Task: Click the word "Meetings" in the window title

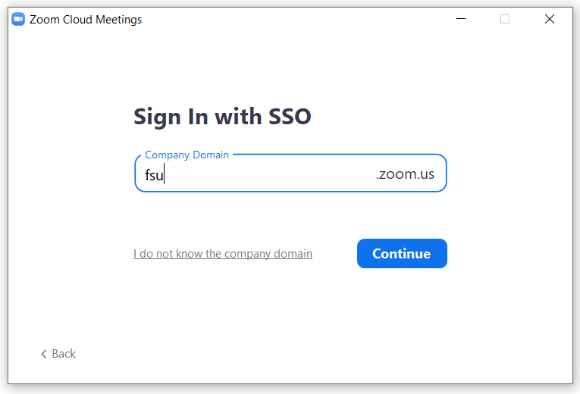Action: (118, 20)
